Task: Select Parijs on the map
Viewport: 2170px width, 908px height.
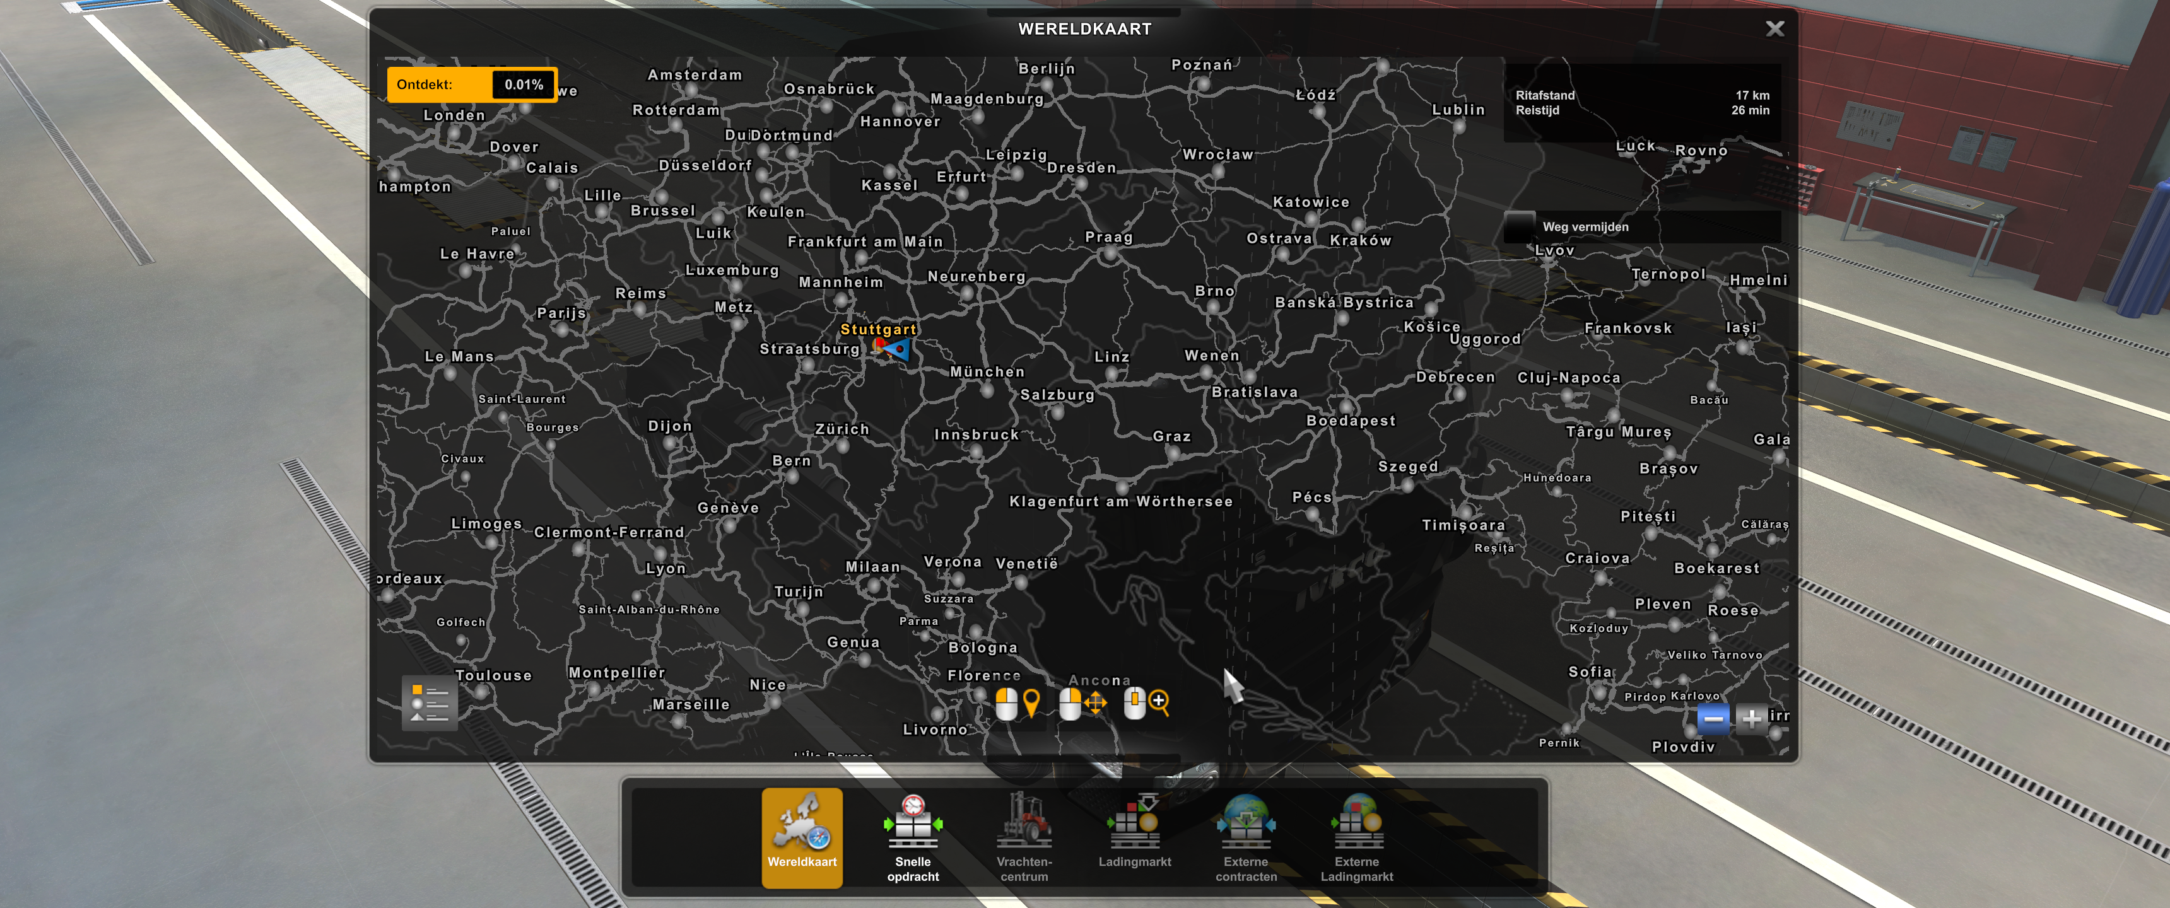Action: 562,313
